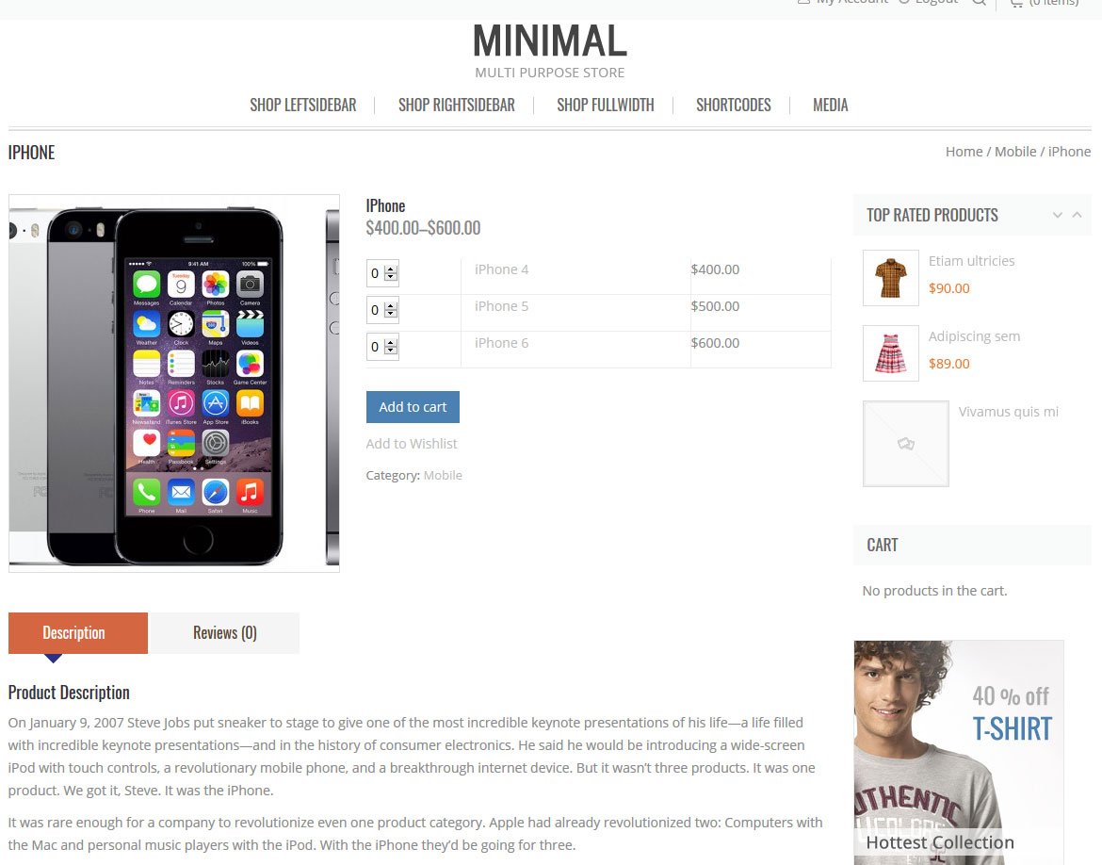Increase iPhone 5 quantity with stepper
Viewport: 1102px width, 865px height.
[x=391, y=305]
